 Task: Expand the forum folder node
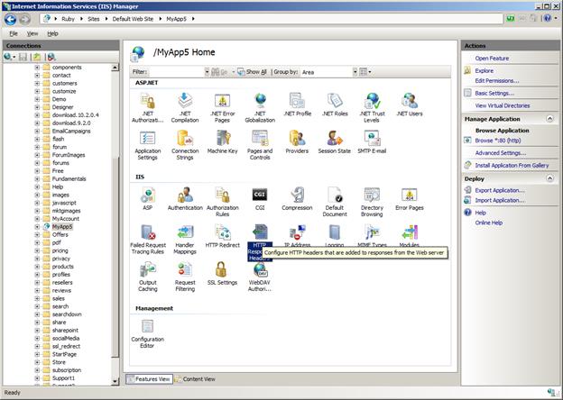click(x=37, y=147)
